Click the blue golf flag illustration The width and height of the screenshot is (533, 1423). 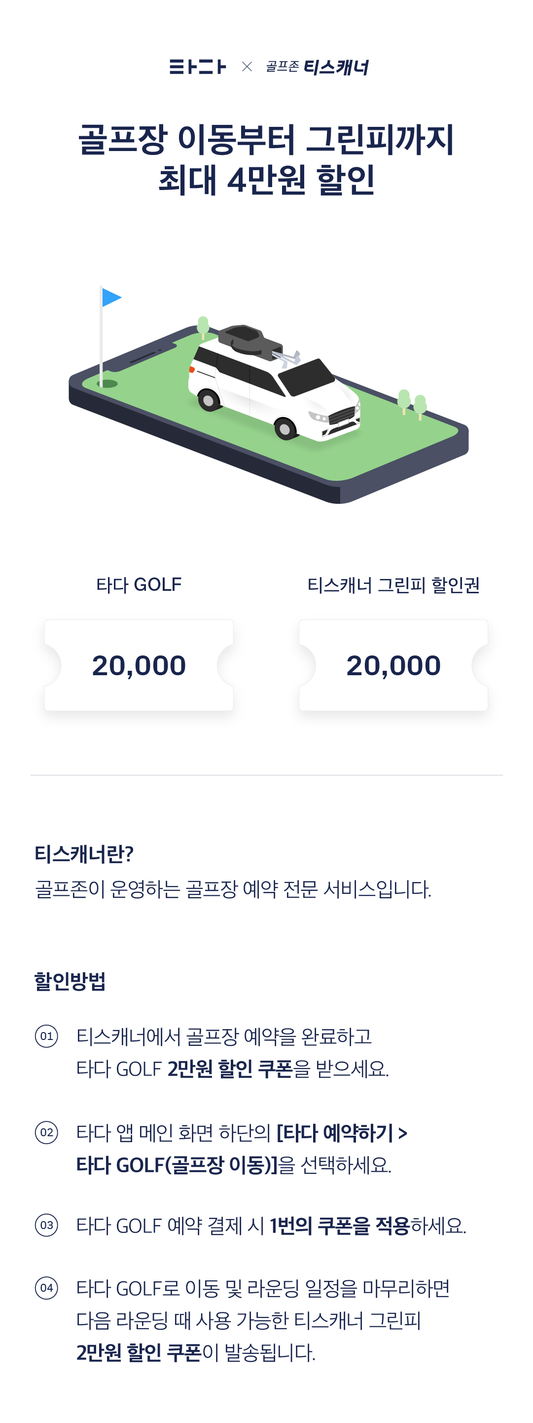tap(111, 298)
